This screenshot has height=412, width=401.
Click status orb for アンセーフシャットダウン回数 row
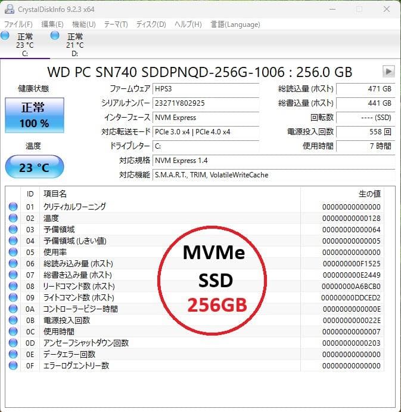point(13,343)
